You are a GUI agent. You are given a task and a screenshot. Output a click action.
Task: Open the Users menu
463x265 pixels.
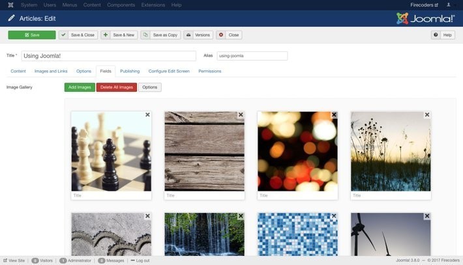[x=50, y=5]
